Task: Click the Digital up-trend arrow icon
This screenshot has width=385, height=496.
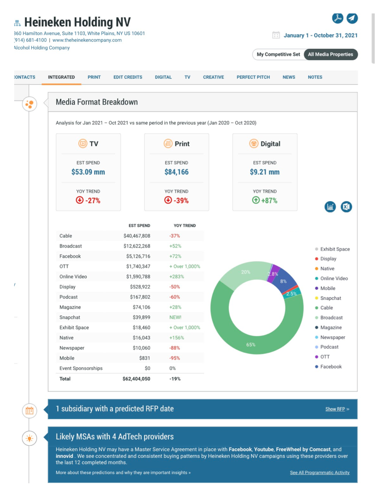Action: point(256,200)
